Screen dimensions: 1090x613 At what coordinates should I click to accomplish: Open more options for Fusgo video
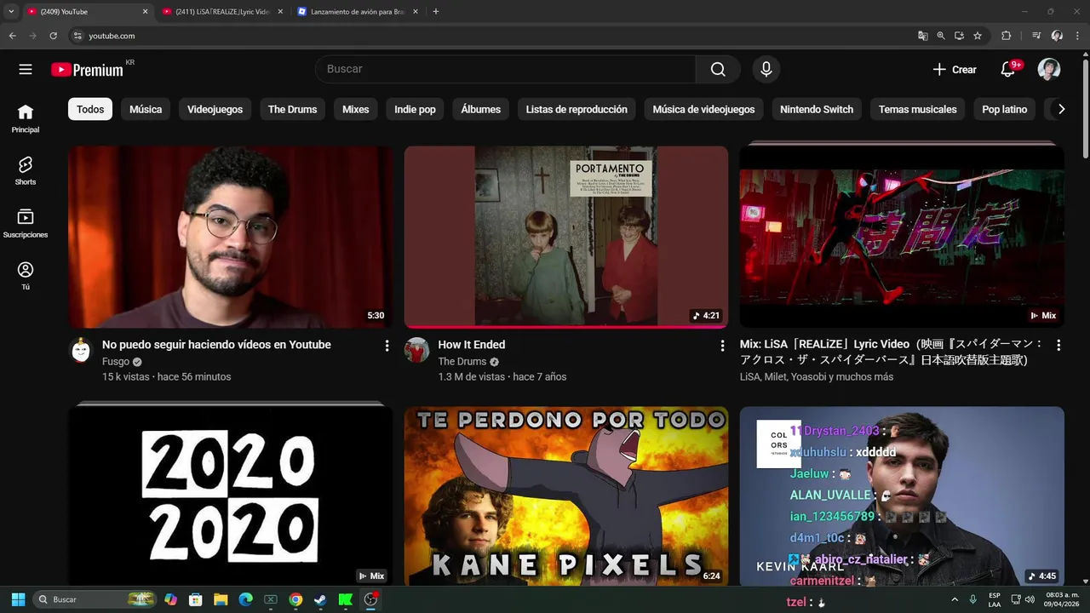(387, 346)
